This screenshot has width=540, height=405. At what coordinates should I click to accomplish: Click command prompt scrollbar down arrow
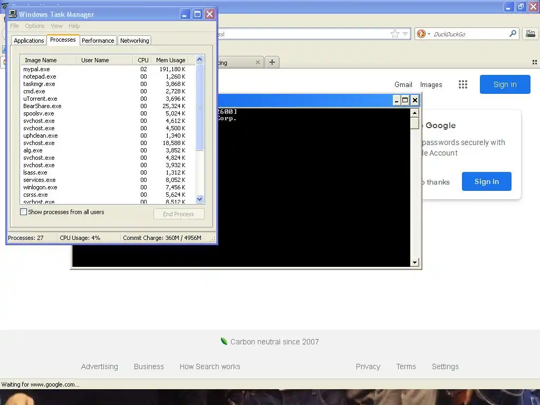click(x=414, y=263)
